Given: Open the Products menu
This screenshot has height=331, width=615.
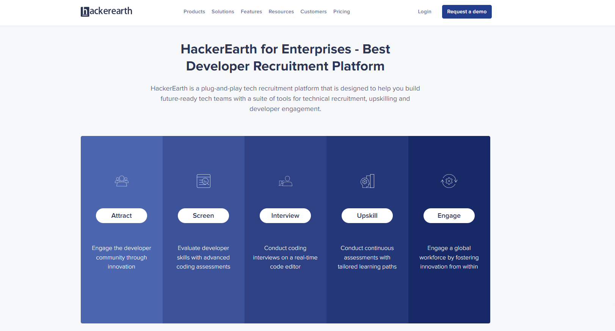Looking at the screenshot, I should click(194, 12).
